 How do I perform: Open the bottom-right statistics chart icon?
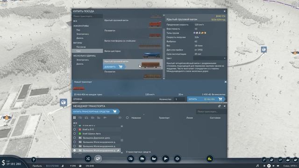pos(288,160)
